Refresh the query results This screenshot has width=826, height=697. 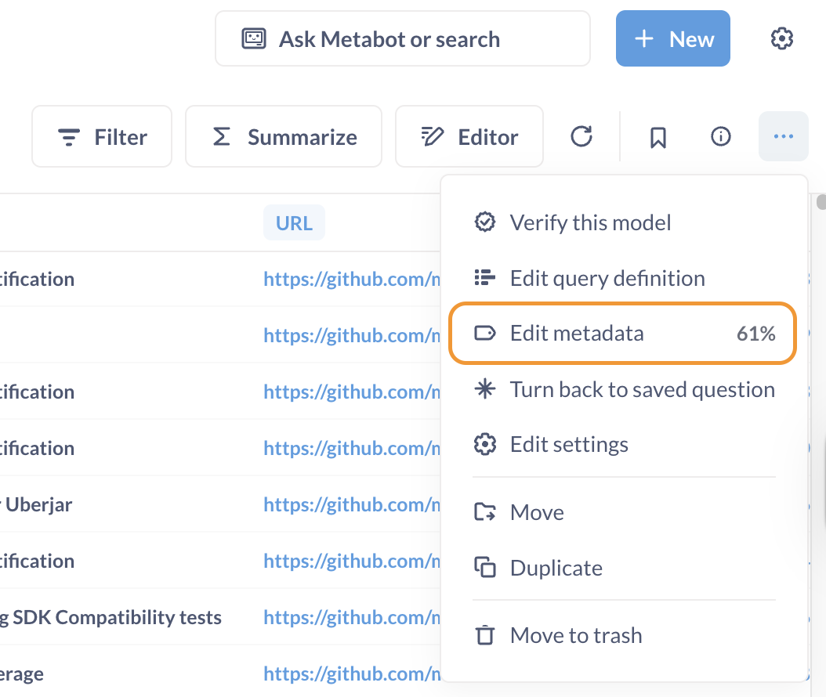click(581, 137)
